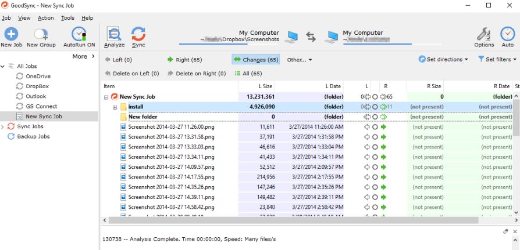This screenshot has width=520, height=250.
Task: Click the Analyze magnifier icon
Action: [x=114, y=34]
